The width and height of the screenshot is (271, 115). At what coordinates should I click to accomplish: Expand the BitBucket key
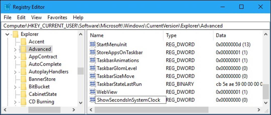pos(15,87)
